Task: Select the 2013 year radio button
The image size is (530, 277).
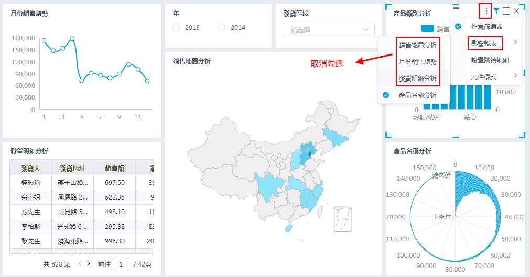Action: pos(176,27)
